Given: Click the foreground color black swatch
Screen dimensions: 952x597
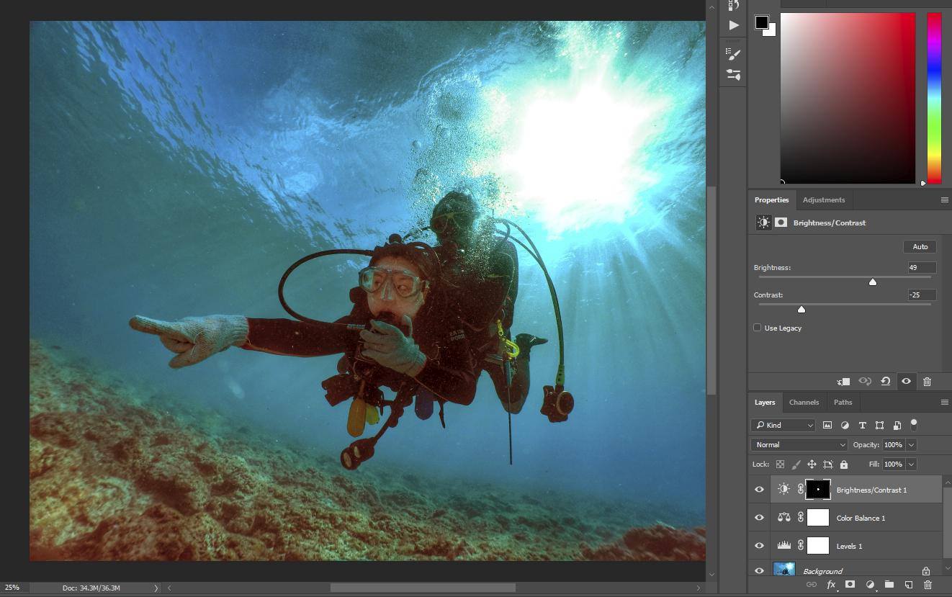Looking at the screenshot, I should (761, 22).
